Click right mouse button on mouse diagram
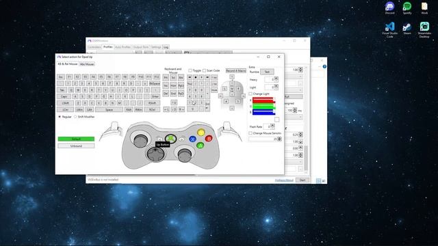 [238, 89]
